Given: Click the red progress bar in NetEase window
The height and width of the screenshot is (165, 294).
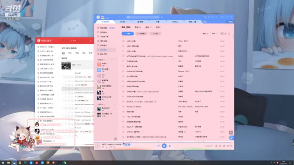Looking at the screenshot, I should coord(89,144).
